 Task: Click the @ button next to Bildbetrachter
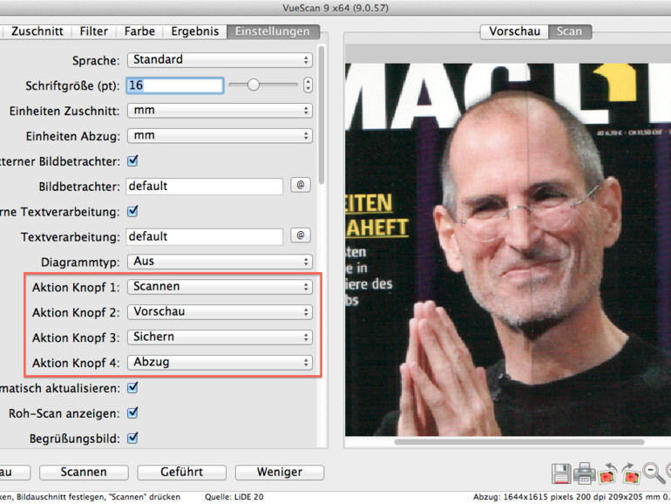click(x=301, y=185)
